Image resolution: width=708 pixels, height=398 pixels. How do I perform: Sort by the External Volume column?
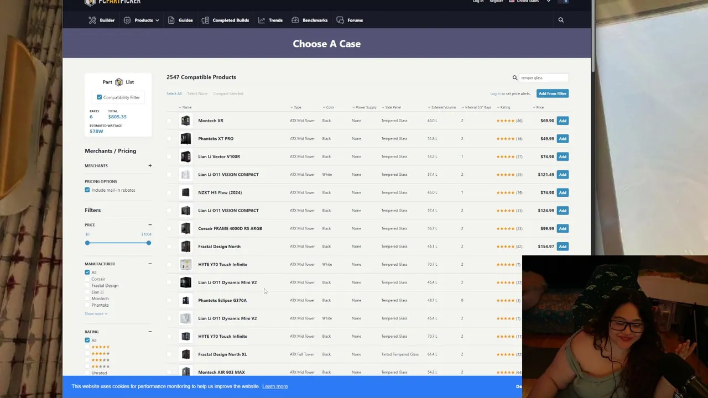442,107
